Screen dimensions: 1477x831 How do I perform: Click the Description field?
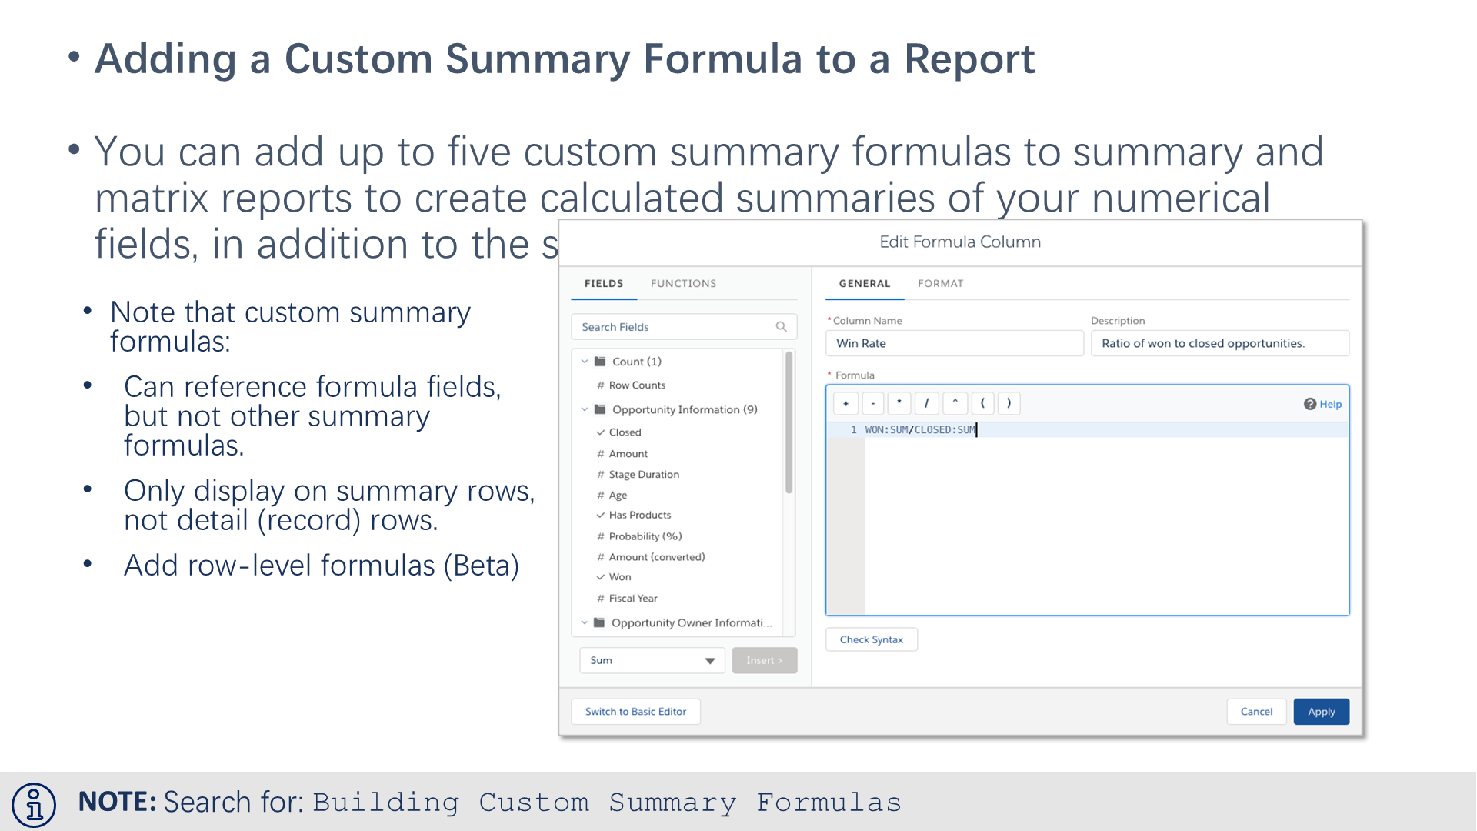(1220, 343)
